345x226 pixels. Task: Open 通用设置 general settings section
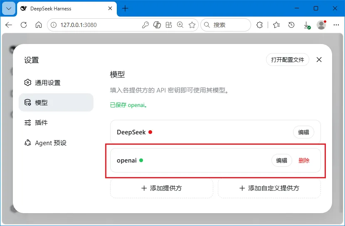tap(56, 83)
